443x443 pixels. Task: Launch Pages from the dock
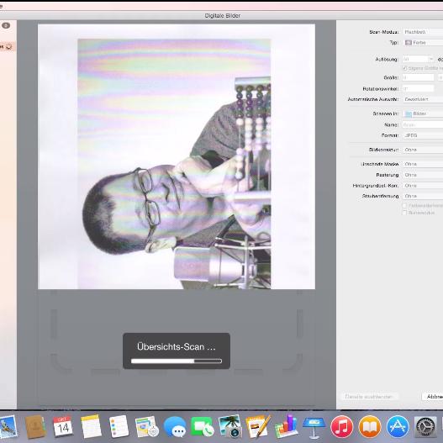[x=258, y=427]
